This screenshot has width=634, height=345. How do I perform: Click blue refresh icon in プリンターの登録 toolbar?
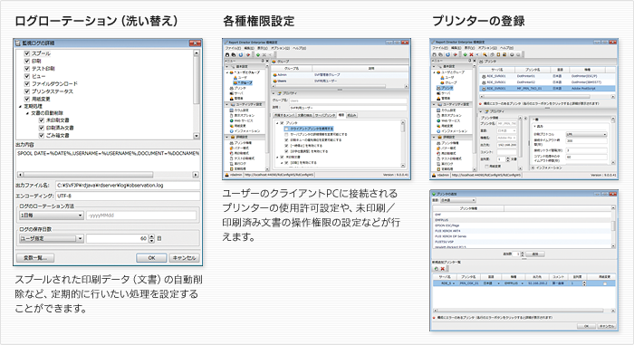click(x=448, y=54)
